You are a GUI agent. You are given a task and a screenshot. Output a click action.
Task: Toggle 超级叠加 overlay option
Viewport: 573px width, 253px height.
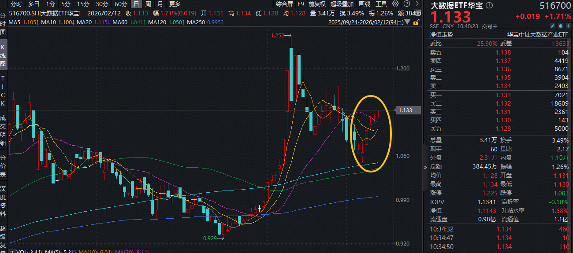point(341,4)
